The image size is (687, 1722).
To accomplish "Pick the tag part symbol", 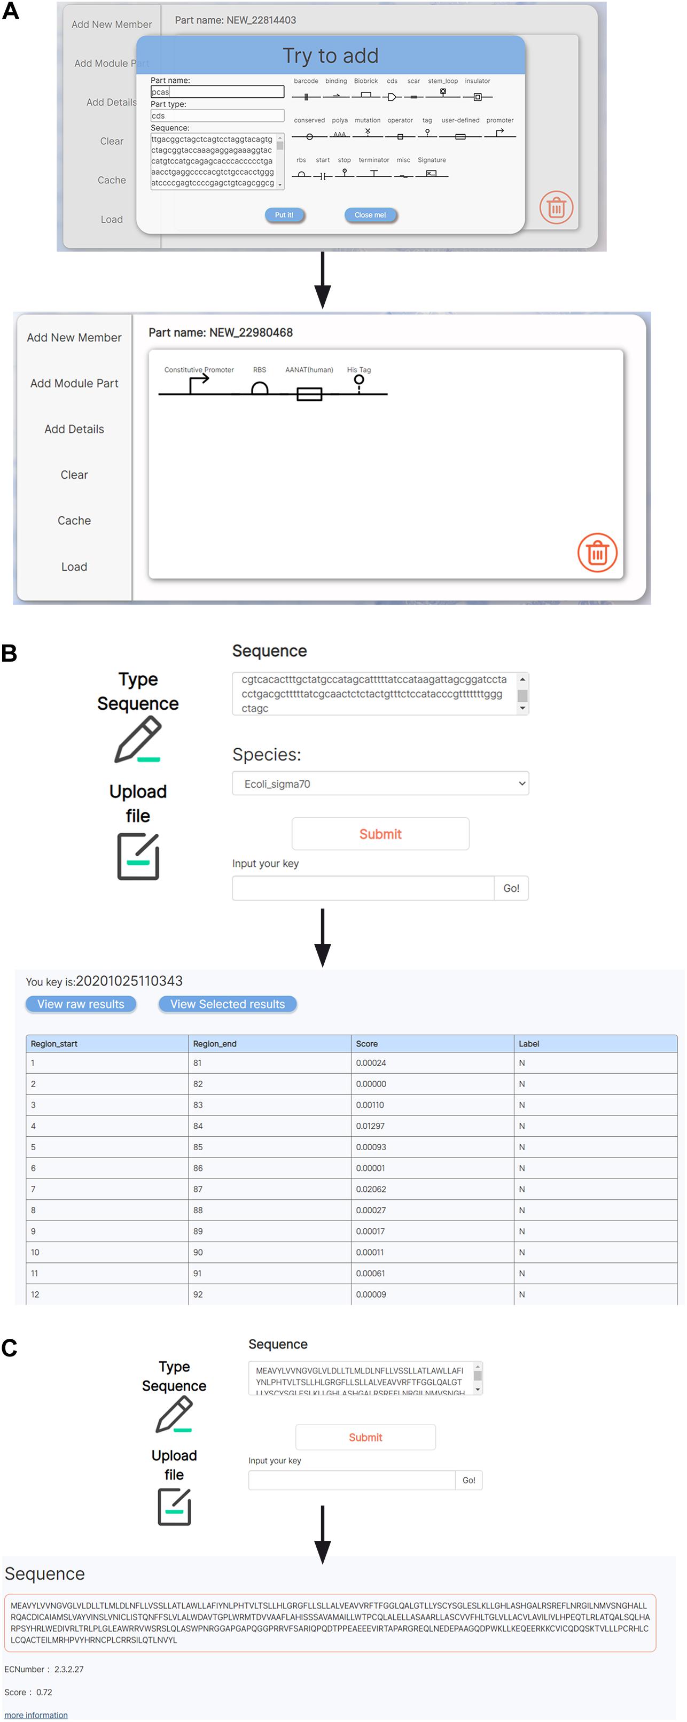I will pos(427,134).
